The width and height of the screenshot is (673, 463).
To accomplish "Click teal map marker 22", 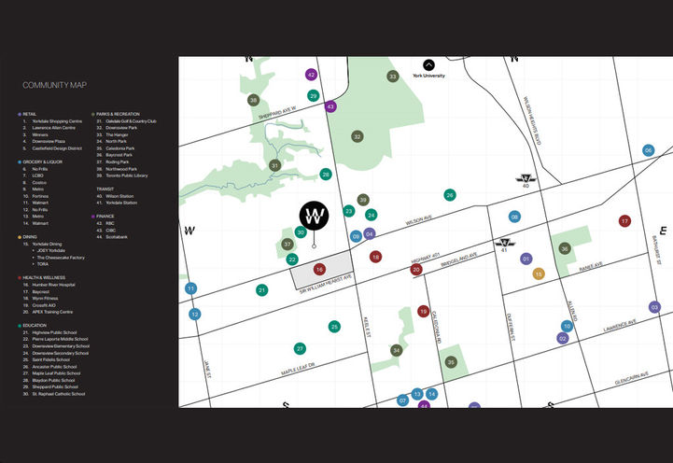I will point(292,260).
